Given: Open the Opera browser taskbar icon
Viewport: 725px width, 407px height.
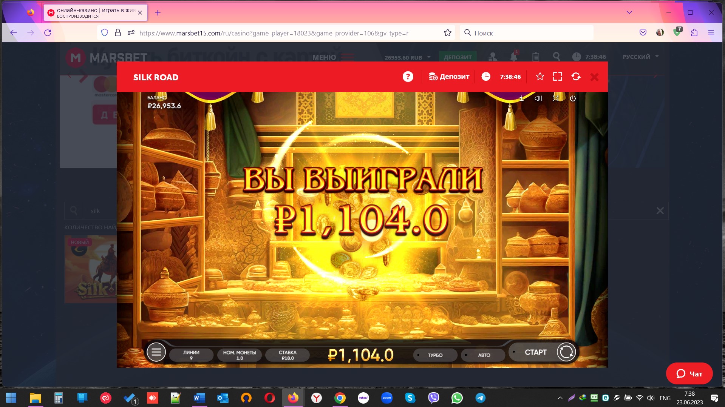Looking at the screenshot, I should click(x=269, y=398).
